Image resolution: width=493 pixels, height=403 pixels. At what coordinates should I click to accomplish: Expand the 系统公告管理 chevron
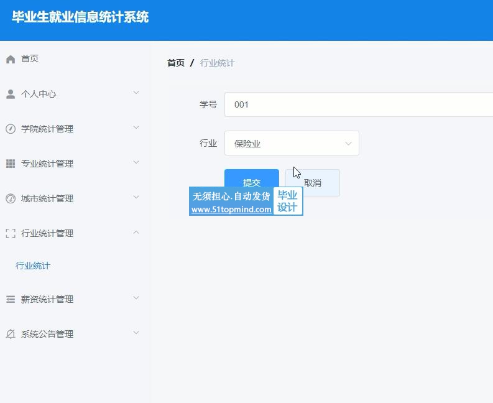(136, 333)
